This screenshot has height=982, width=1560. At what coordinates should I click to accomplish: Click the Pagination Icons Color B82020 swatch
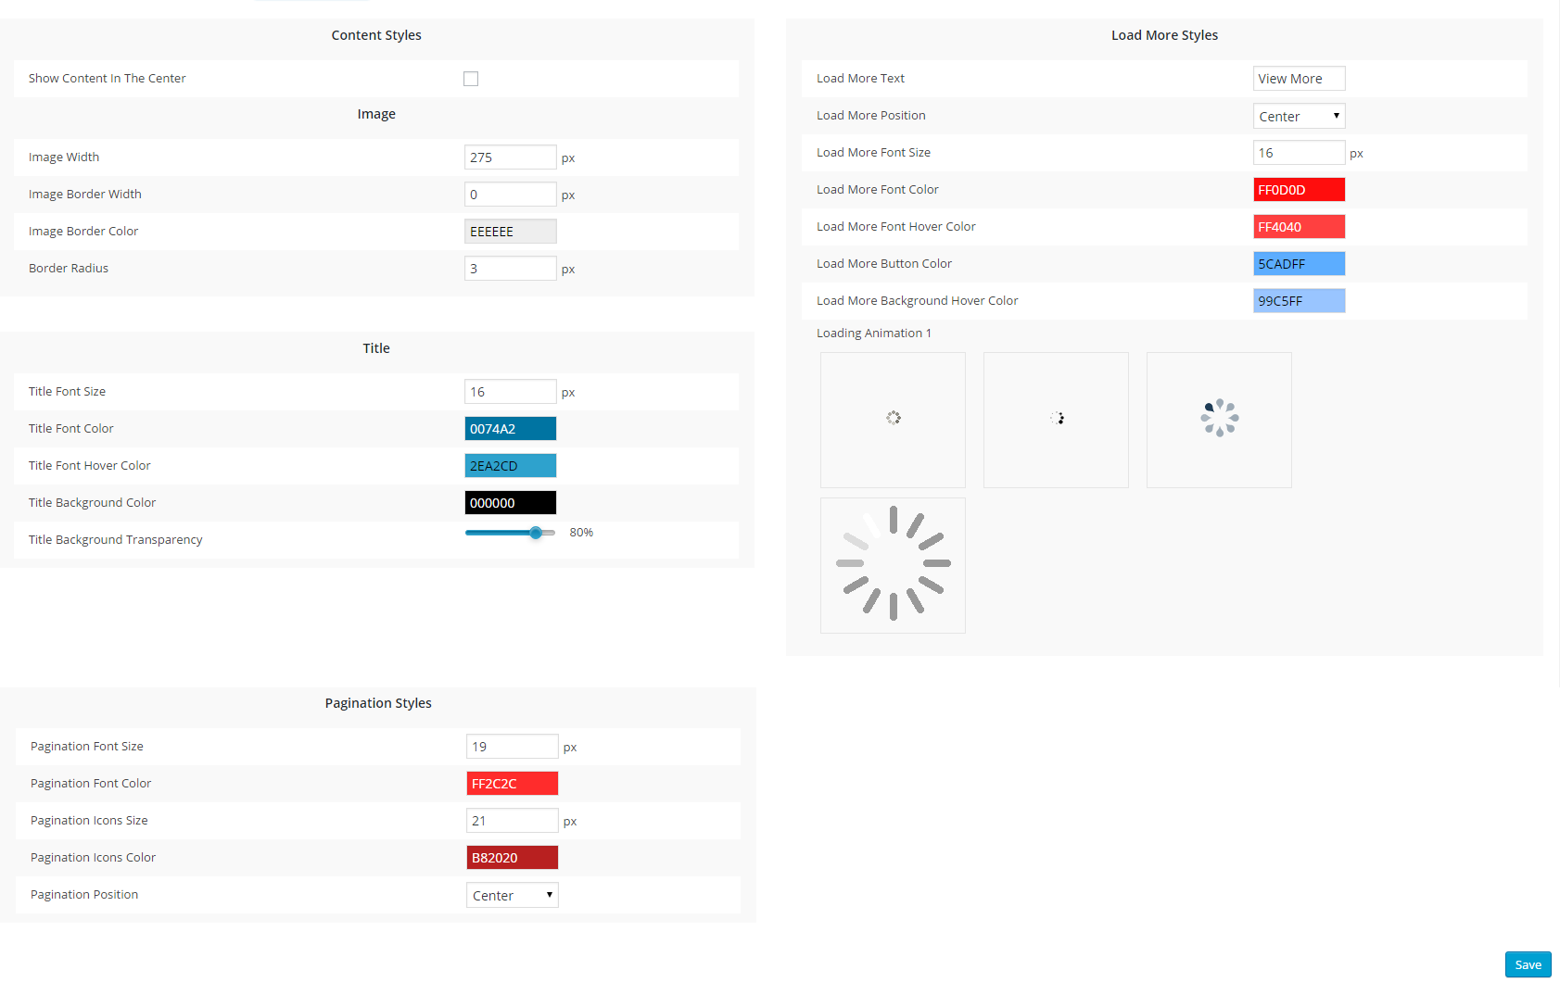pos(512,858)
